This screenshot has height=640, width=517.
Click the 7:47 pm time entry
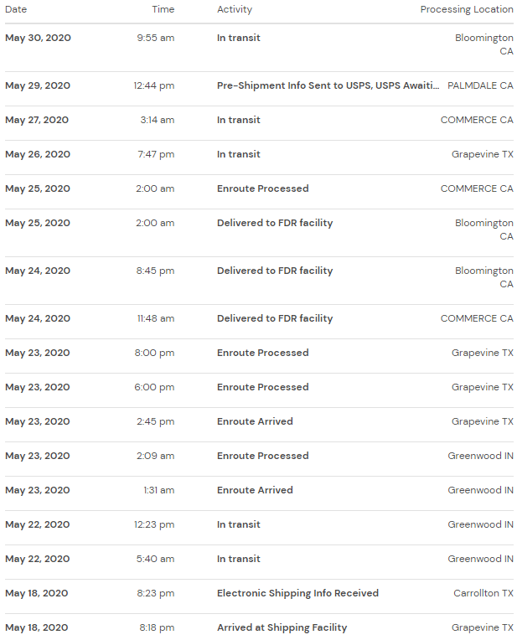pos(156,154)
